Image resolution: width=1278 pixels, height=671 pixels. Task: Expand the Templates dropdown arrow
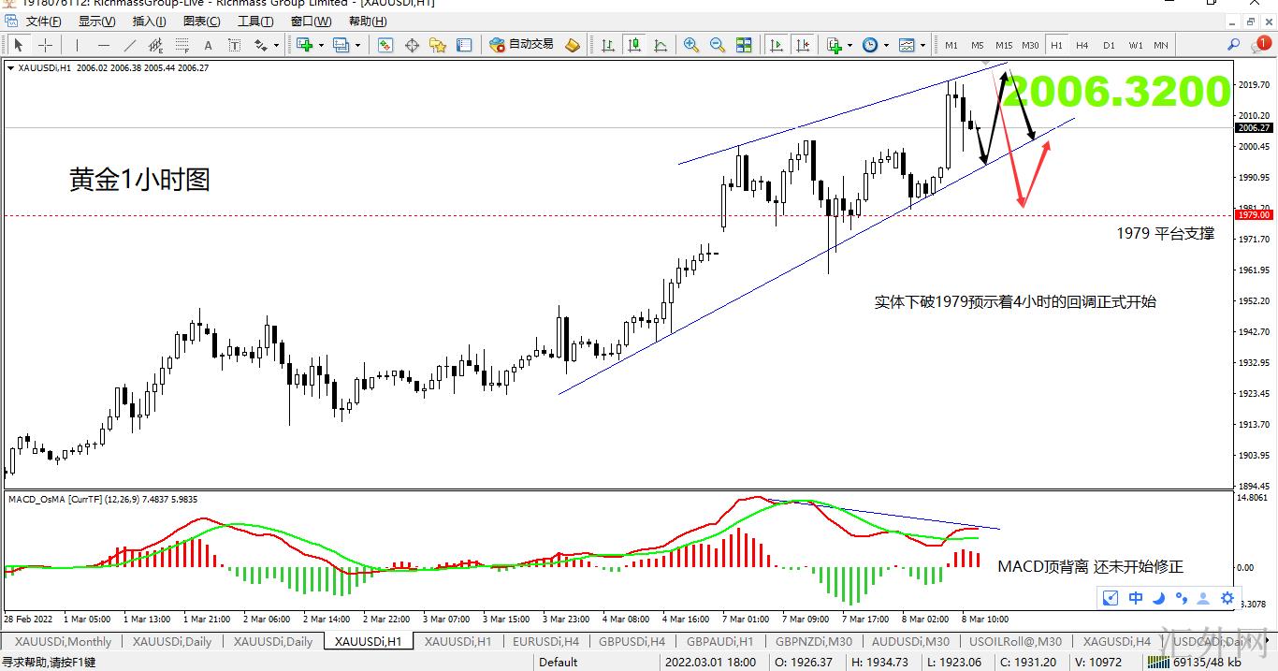[922, 45]
